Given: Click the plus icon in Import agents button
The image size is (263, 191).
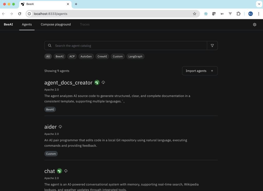Looking at the screenshot, I should coord(212,71).
